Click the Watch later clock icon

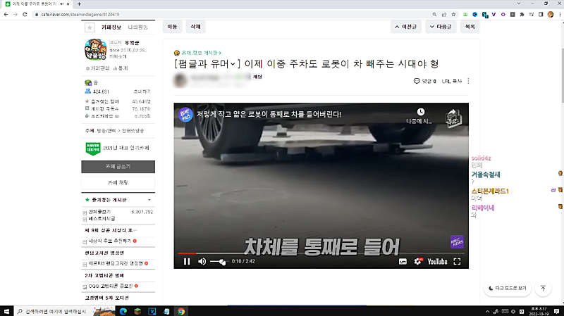tap(420, 112)
